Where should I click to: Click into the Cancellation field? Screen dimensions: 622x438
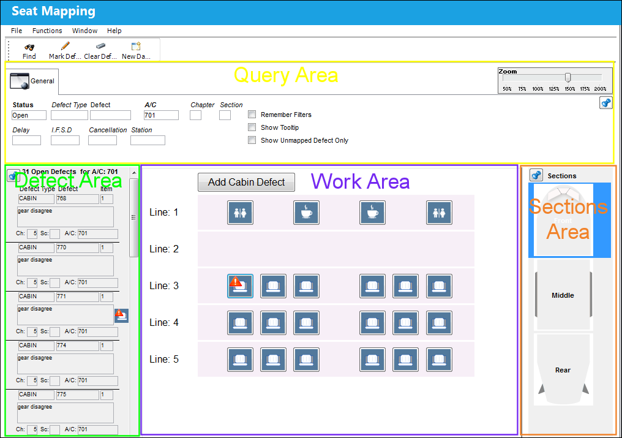102,140
